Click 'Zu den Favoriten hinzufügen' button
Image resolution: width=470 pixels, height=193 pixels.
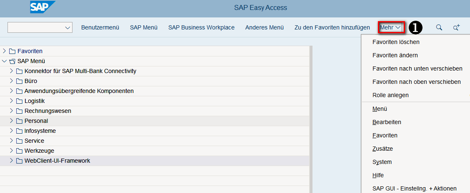[x=332, y=27]
